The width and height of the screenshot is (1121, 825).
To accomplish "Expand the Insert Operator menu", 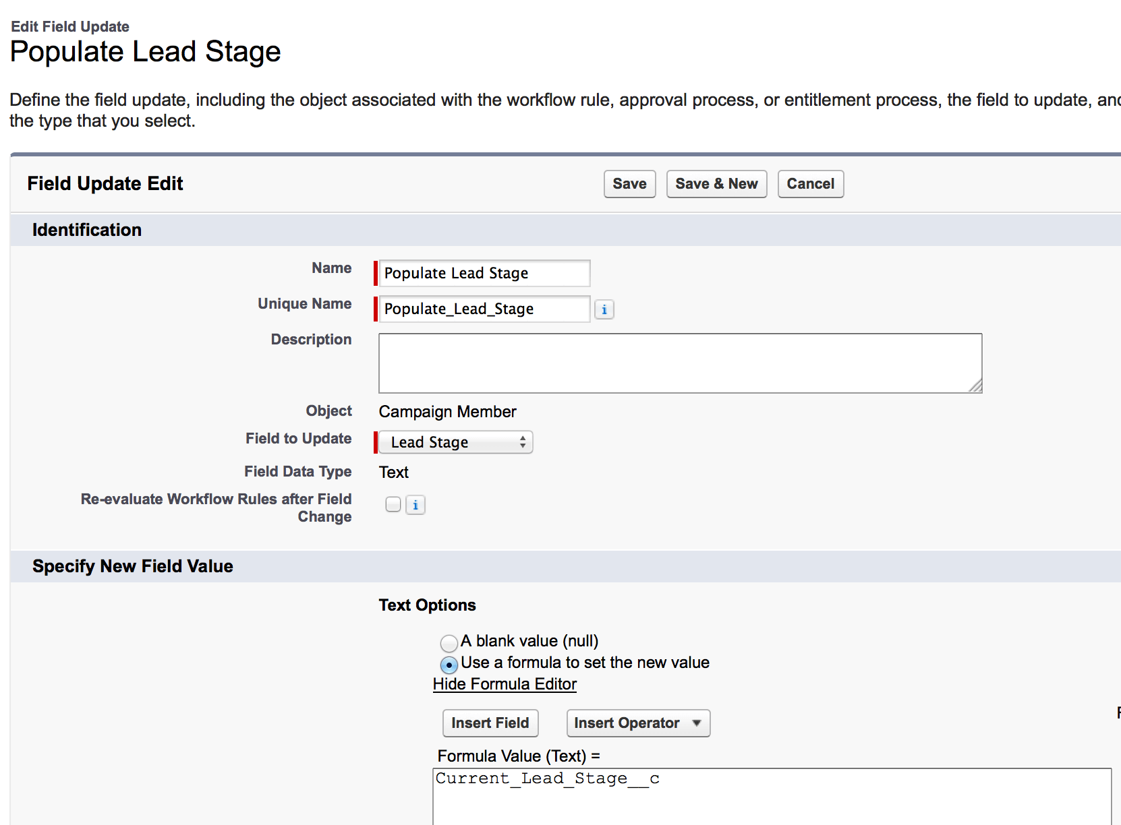I will 637,723.
